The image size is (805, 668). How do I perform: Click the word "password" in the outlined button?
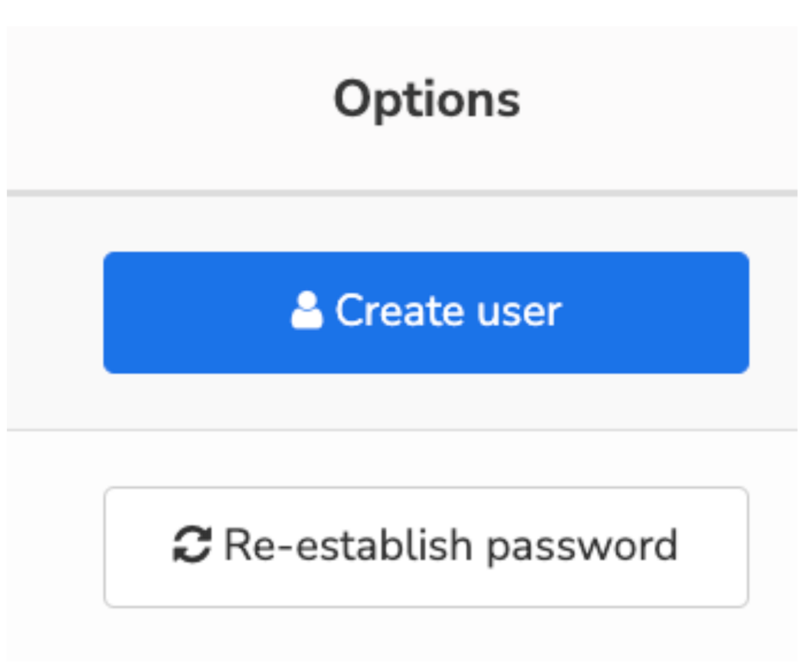pyautogui.click(x=583, y=549)
